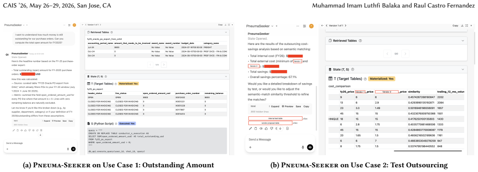This screenshot has height=172, width=478.
Task: Add a model with the plus icon in the Test Outsourcing window header
Action: point(277,26)
